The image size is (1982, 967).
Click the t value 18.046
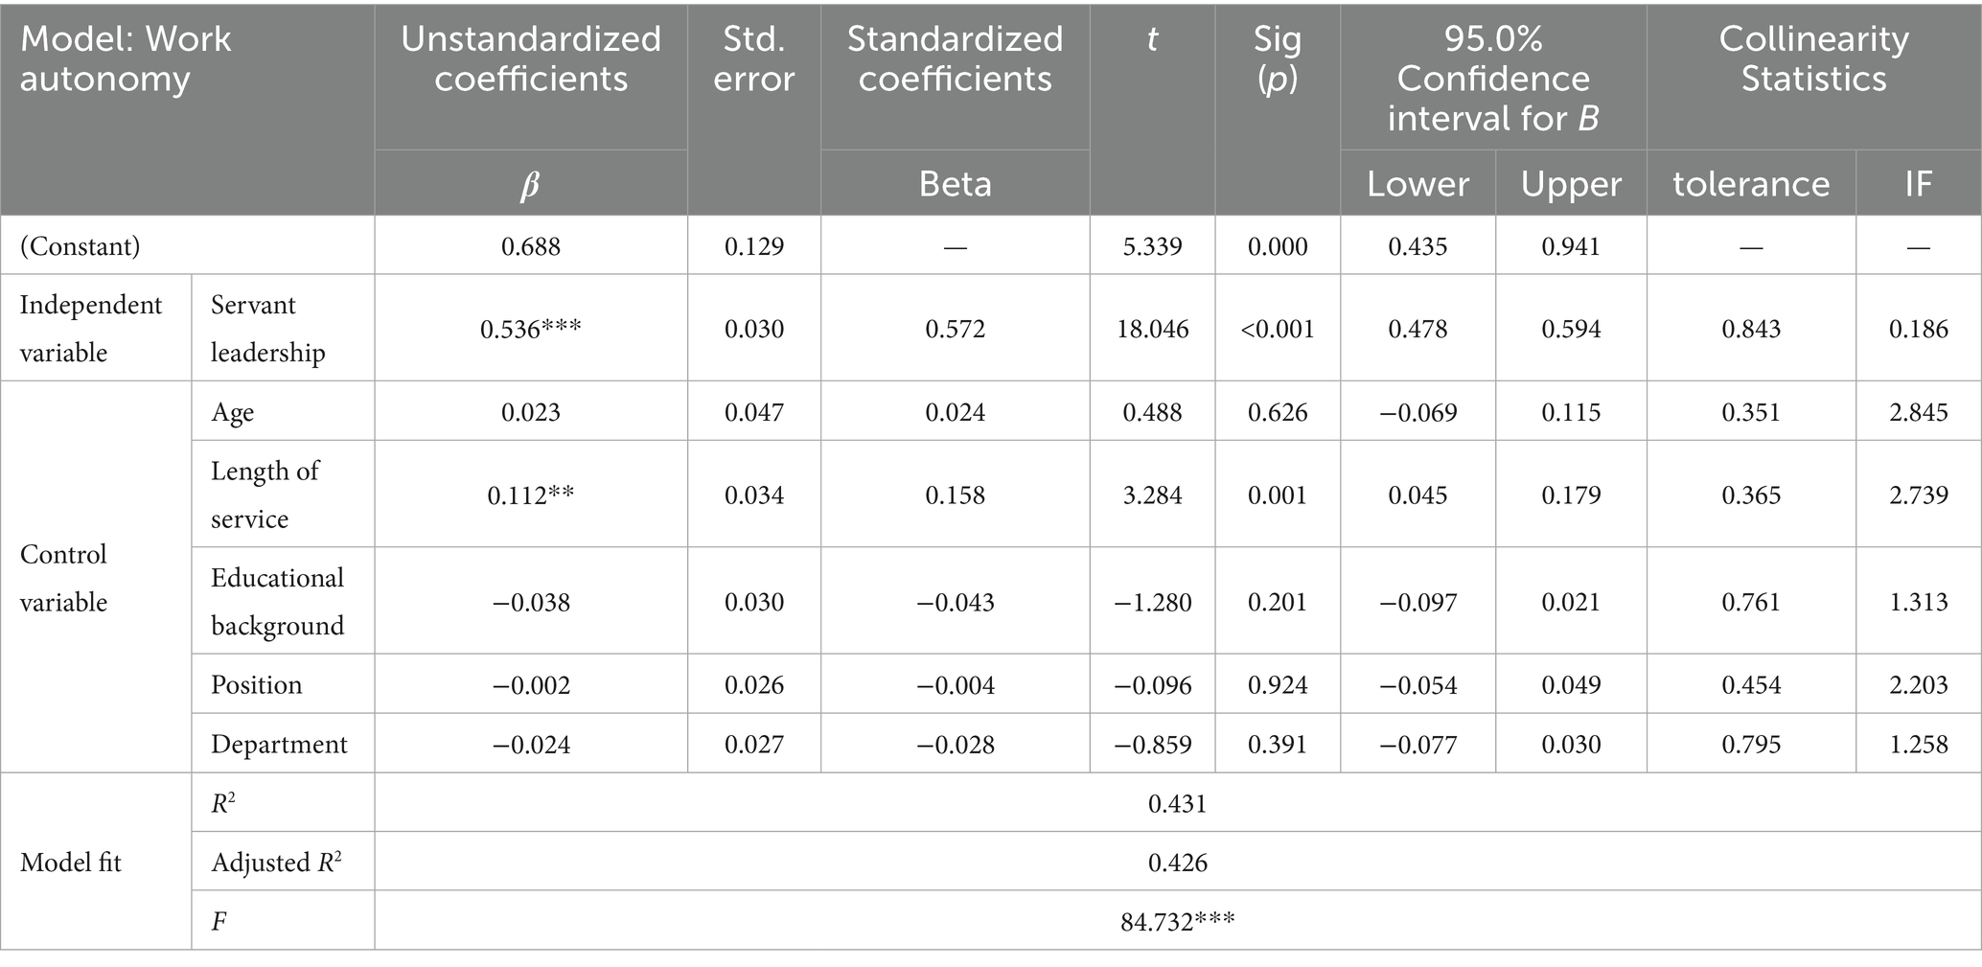pyautogui.click(x=1152, y=329)
